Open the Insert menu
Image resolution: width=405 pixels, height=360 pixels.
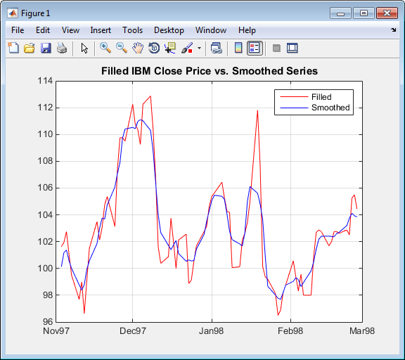[x=101, y=30]
